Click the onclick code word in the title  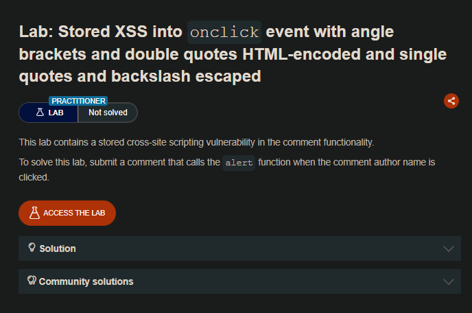point(224,32)
